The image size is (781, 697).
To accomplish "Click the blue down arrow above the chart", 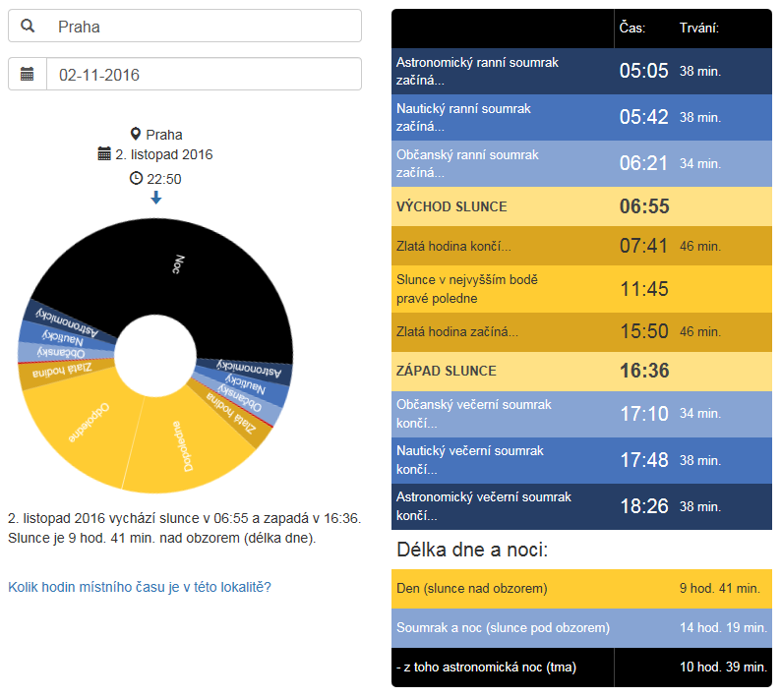I will 155,198.
